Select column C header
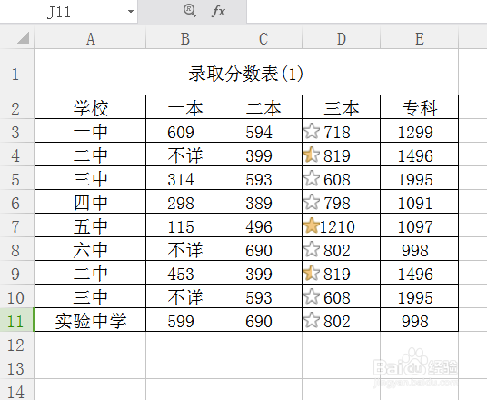Screen dimensions: 487x400 263,39
